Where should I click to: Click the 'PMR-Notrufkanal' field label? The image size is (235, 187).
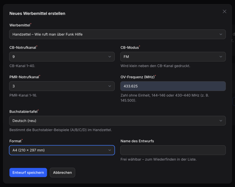tap(24, 77)
